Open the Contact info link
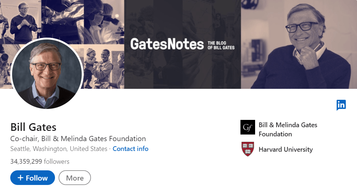 click(130, 149)
